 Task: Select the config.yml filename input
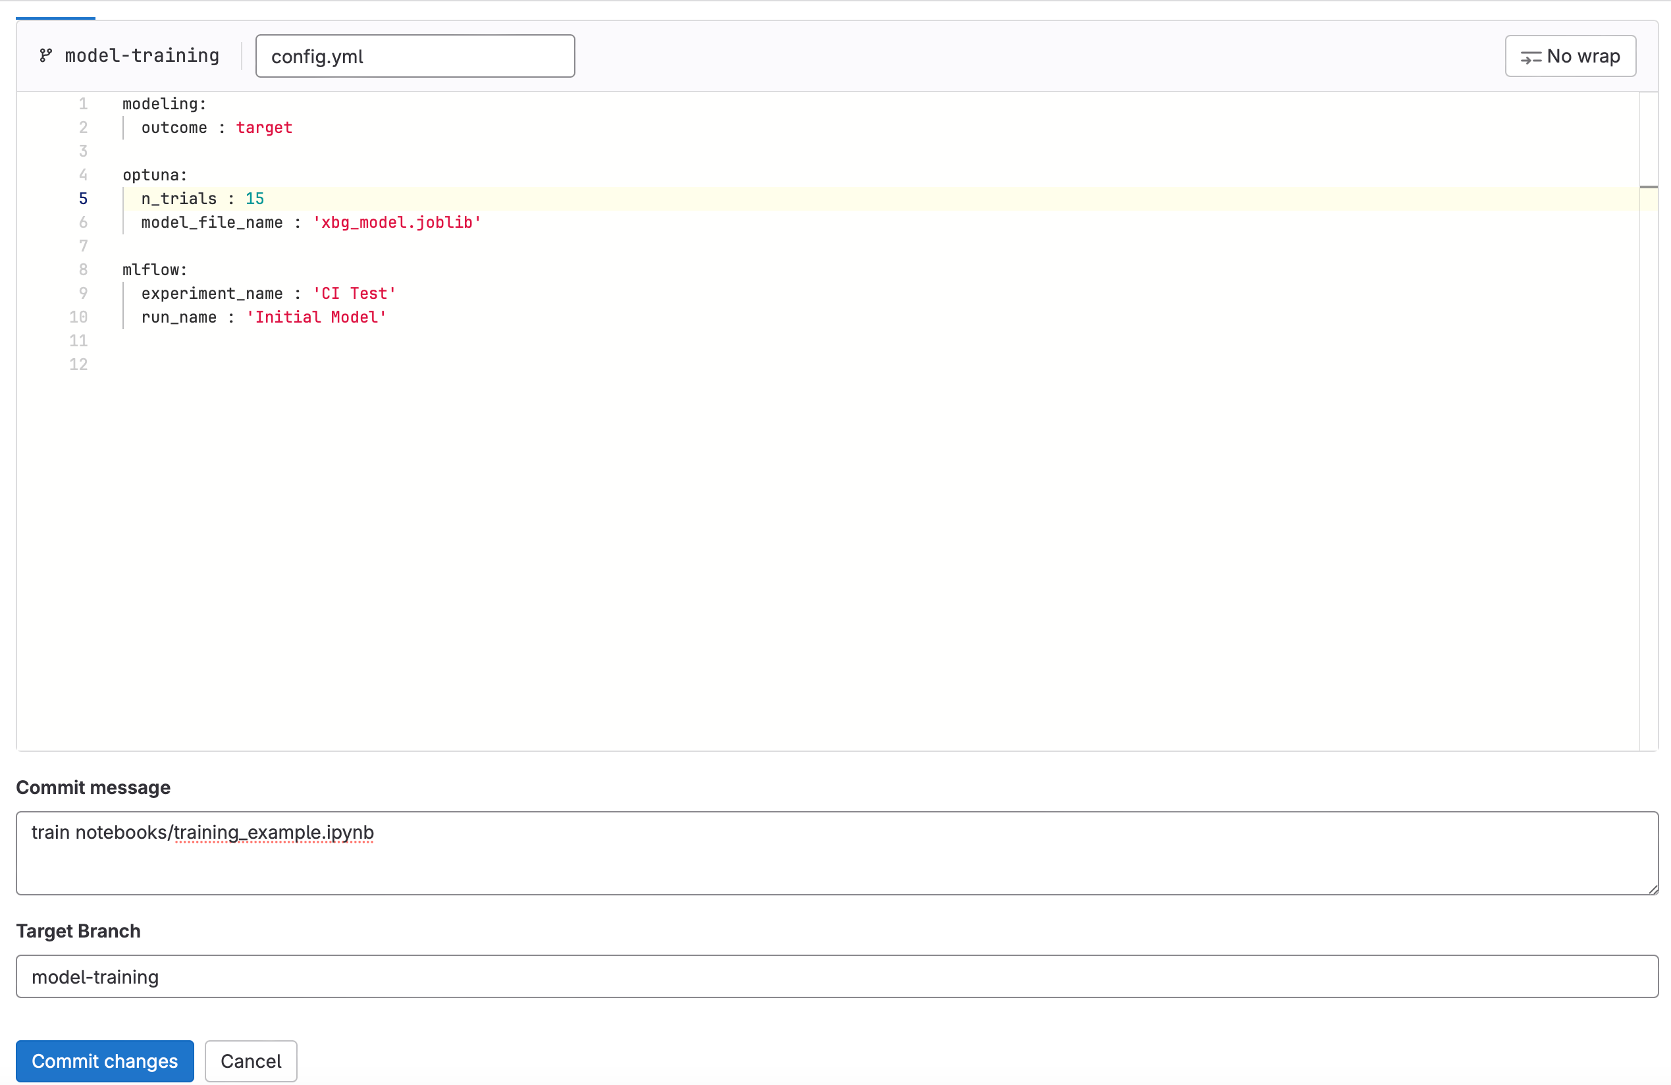click(x=415, y=55)
